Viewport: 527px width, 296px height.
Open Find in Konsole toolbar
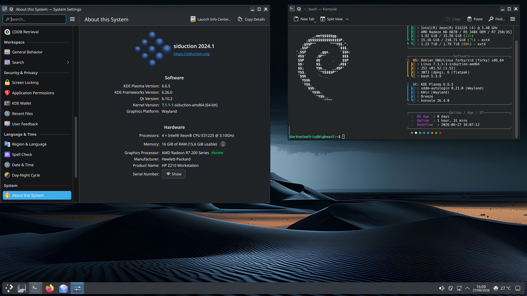497,19
